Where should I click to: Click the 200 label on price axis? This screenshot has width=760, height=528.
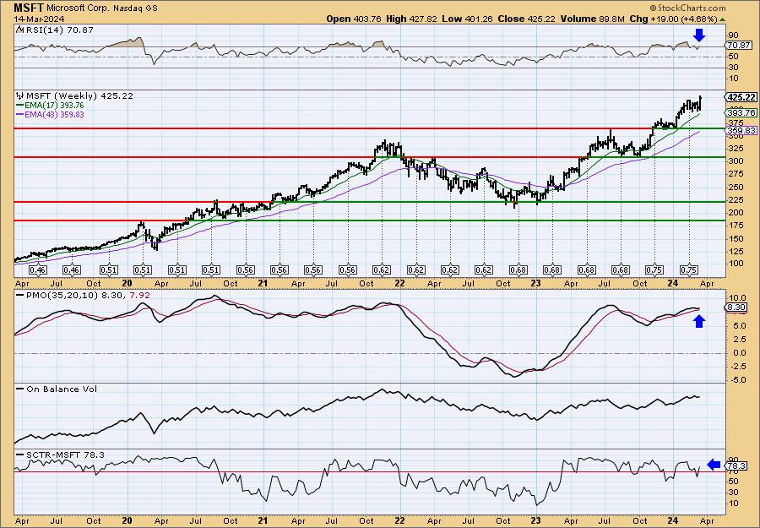736,213
